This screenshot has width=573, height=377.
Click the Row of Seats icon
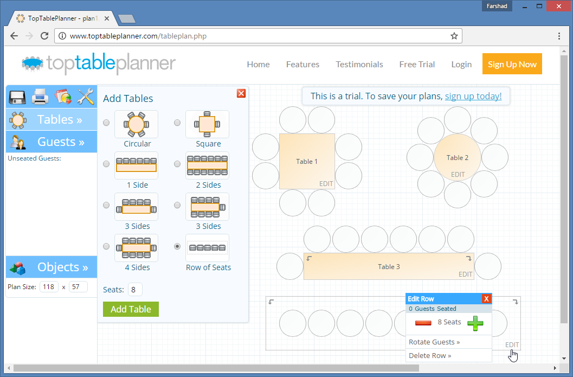(207, 248)
